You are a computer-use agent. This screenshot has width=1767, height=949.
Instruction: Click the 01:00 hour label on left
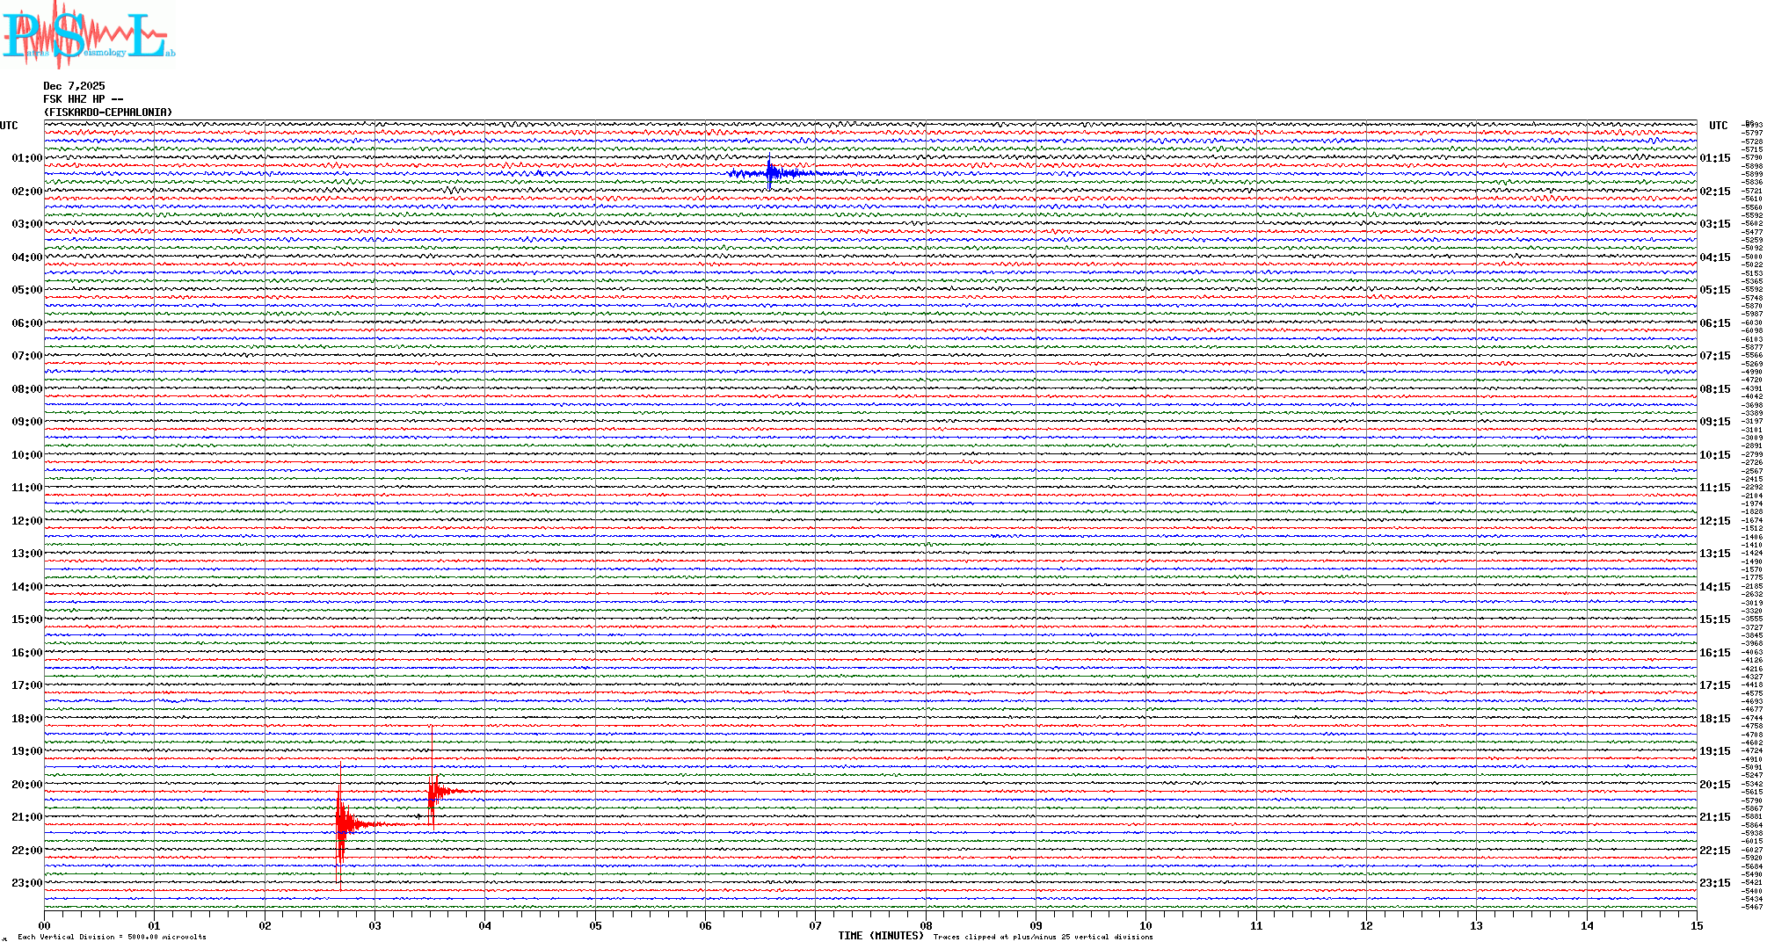[x=26, y=158]
